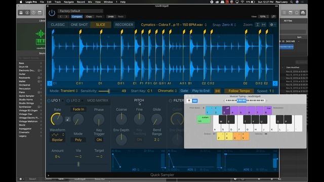This screenshot has height=182, width=324.
Task: Toggle the LFO 2 power icon
Action: 68,101
